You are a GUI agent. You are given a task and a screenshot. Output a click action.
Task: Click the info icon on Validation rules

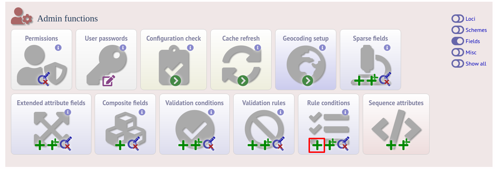click(280, 112)
